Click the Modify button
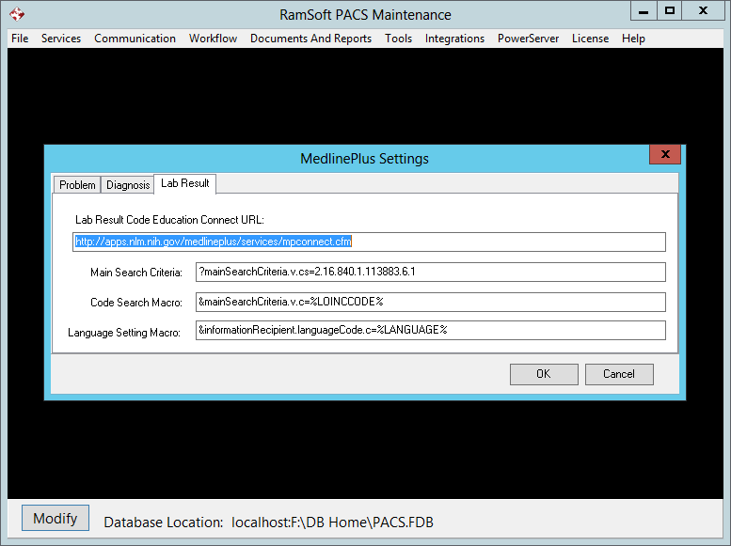The height and width of the screenshot is (546, 731). tap(56, 519)
